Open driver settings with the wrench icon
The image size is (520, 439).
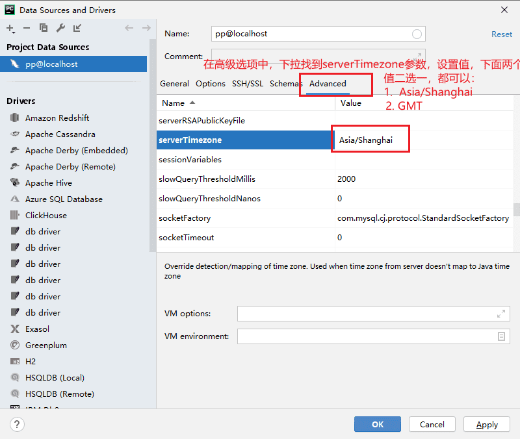(60, 28)
